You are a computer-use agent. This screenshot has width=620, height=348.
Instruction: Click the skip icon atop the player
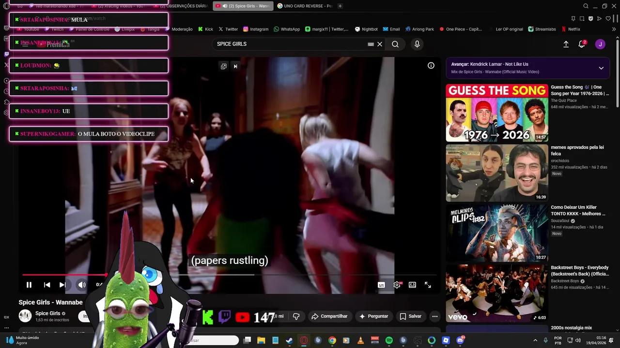(235, 66)
